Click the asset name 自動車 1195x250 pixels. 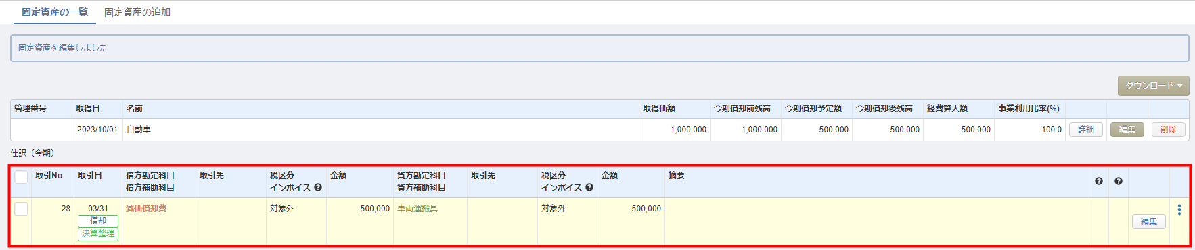click(139, 130)
